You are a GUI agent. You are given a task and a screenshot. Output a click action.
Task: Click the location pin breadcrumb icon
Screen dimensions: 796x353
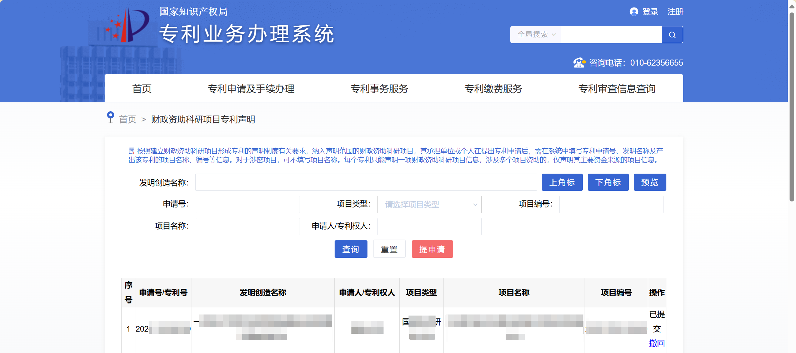[x=111, y=117]
